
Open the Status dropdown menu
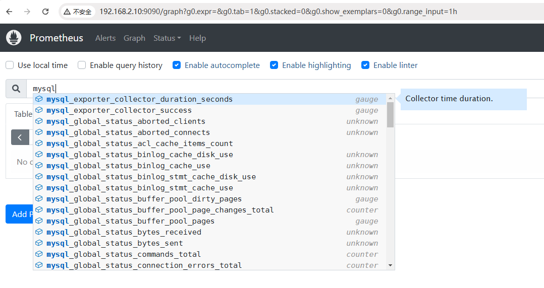click(167, 38)
